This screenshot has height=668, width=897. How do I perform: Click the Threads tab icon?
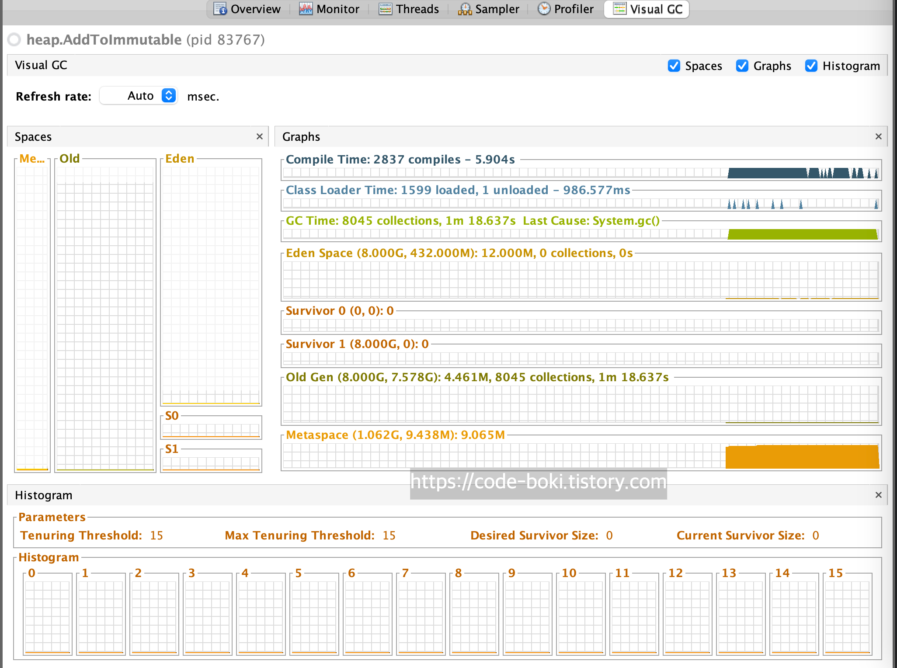385,9
